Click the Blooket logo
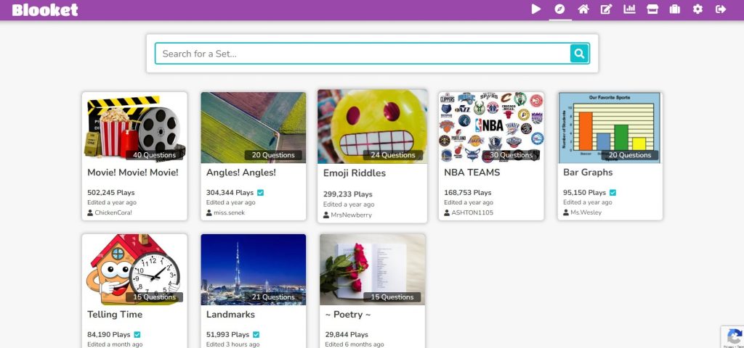This screenshot has width=744, height=348. (45, 10)
